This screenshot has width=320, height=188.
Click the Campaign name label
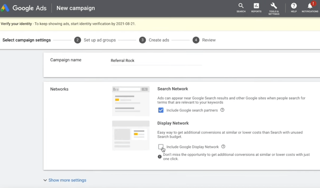coord(66,60)
